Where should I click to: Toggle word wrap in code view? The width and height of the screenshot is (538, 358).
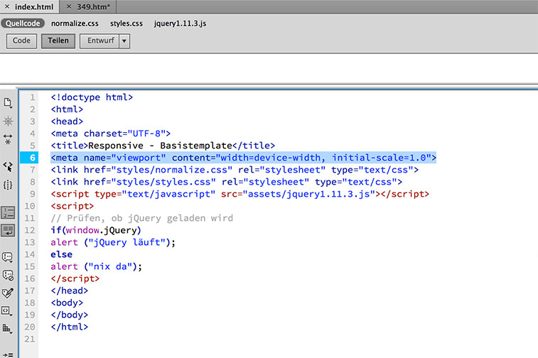coord(8,229)
